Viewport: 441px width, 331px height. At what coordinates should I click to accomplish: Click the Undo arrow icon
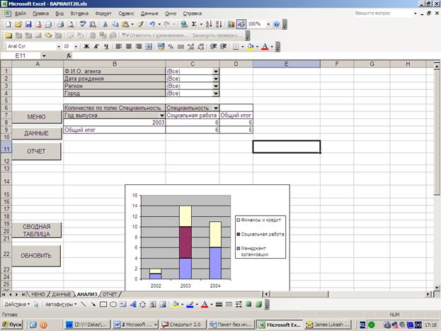tap(151, 24)
